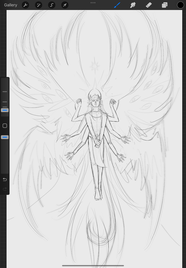Select the Brush tool
This screenshot has width=186, height=268.
117,5
